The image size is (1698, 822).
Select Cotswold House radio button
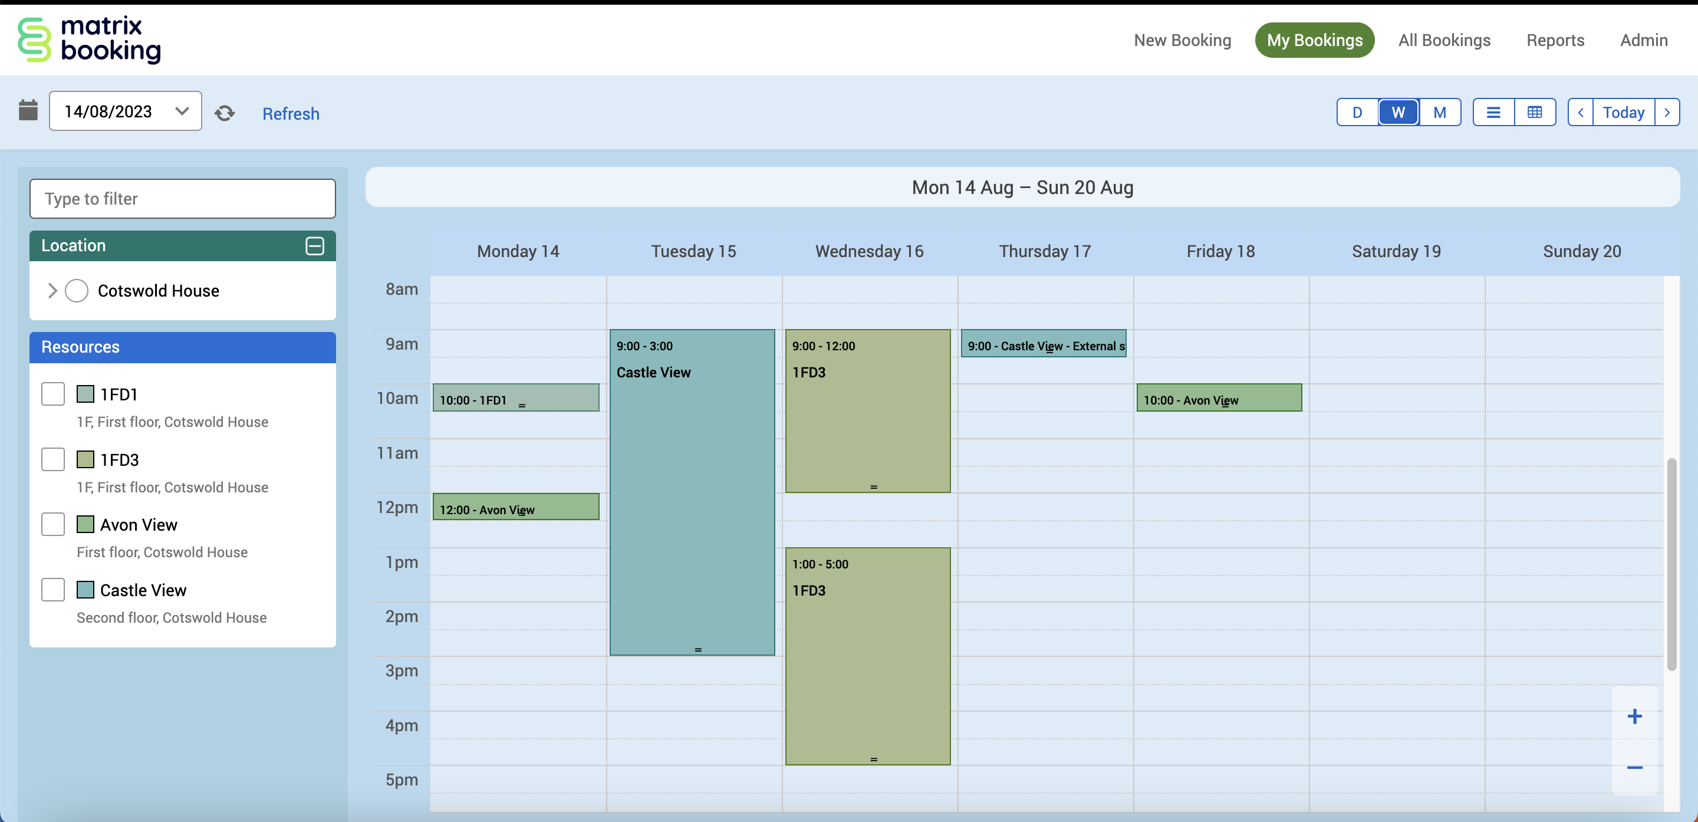(x=77, y=291)
